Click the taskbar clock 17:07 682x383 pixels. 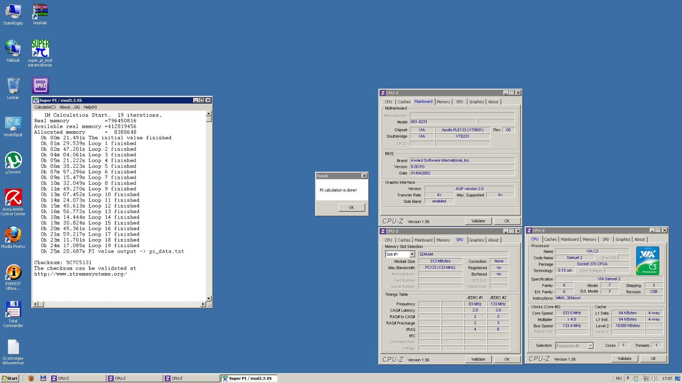click(667, 378)
